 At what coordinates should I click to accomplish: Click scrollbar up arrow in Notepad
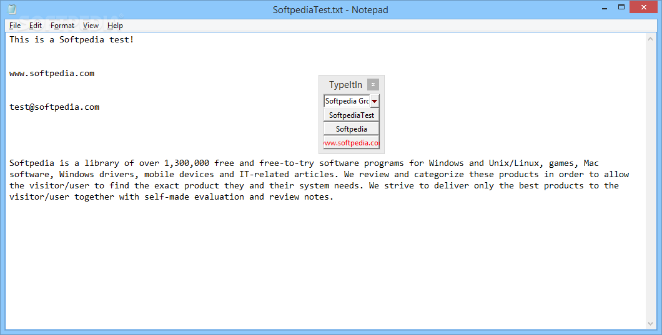point(650,39)
